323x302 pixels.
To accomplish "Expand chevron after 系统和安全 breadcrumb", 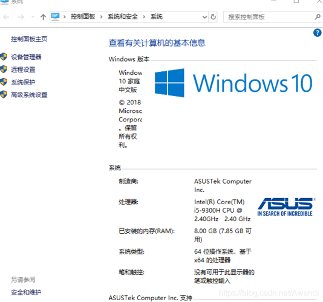I will [x=144, y=17].
